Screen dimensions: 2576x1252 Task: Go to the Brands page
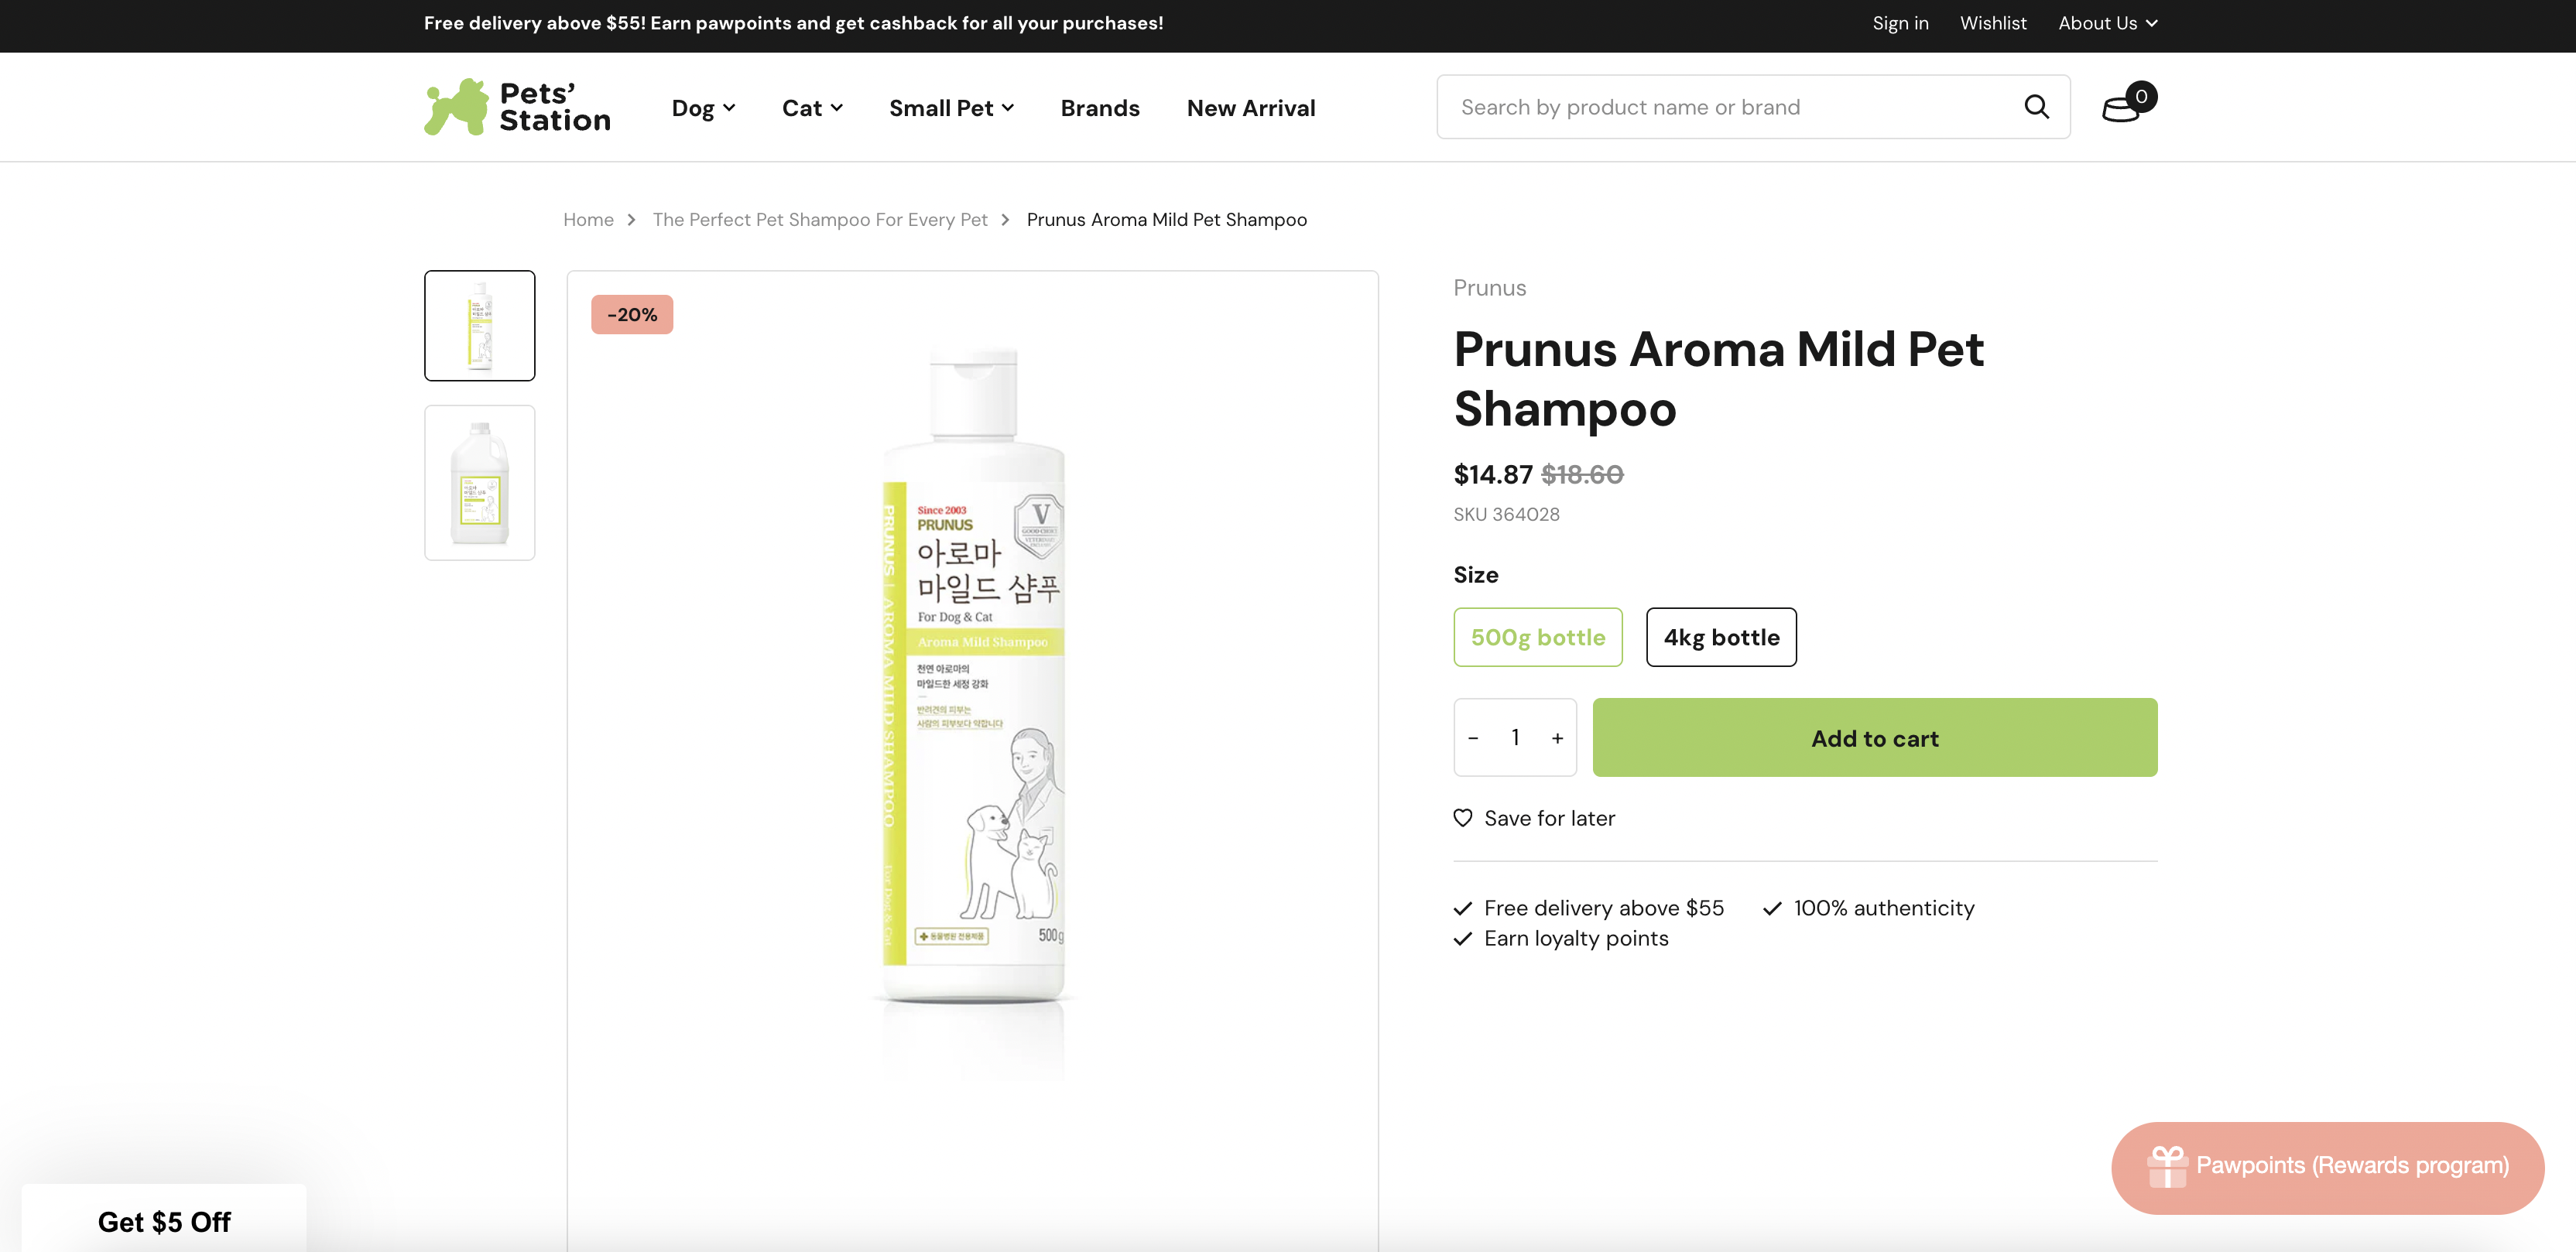1099,108
